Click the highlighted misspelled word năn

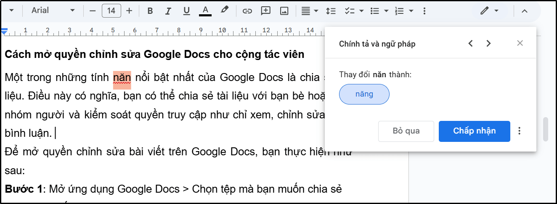pyautogui.click(x=122, y=78)
